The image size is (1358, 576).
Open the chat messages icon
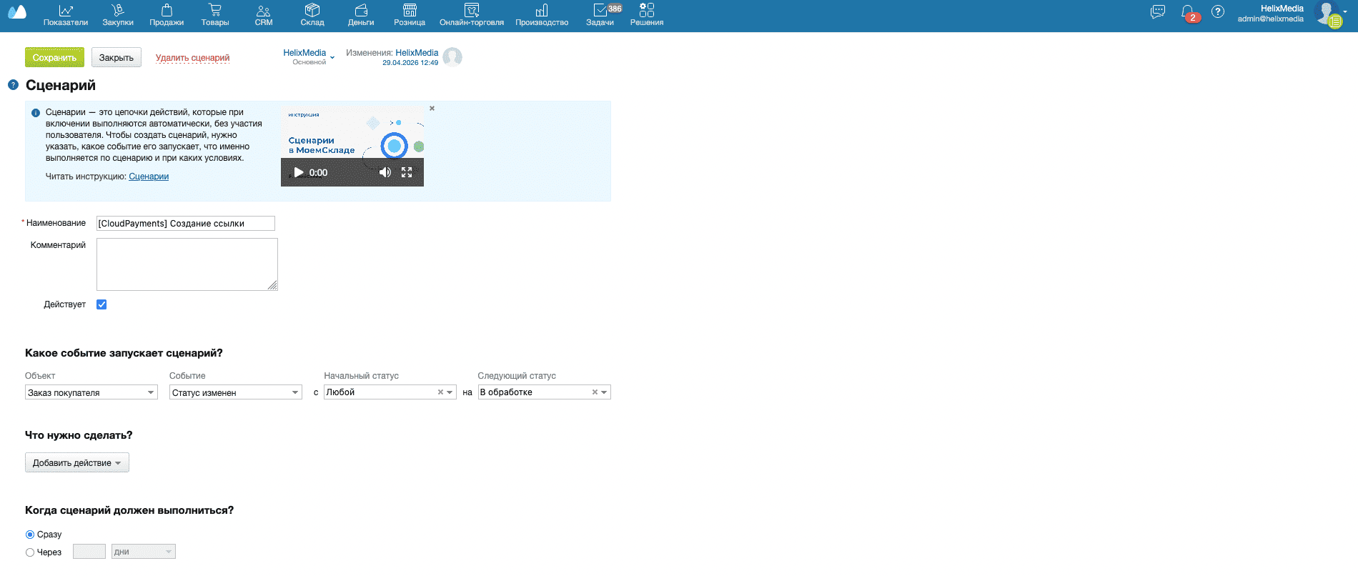1158,12
